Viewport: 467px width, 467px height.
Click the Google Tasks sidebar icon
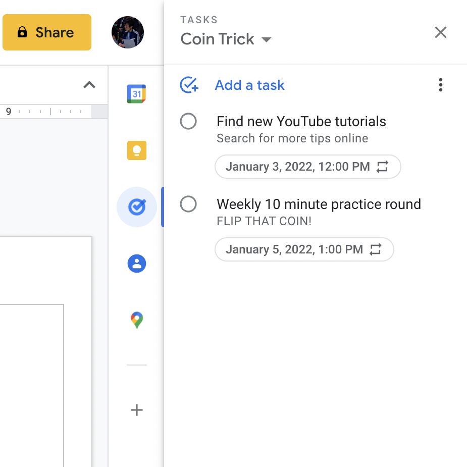(x=136, y=207)
